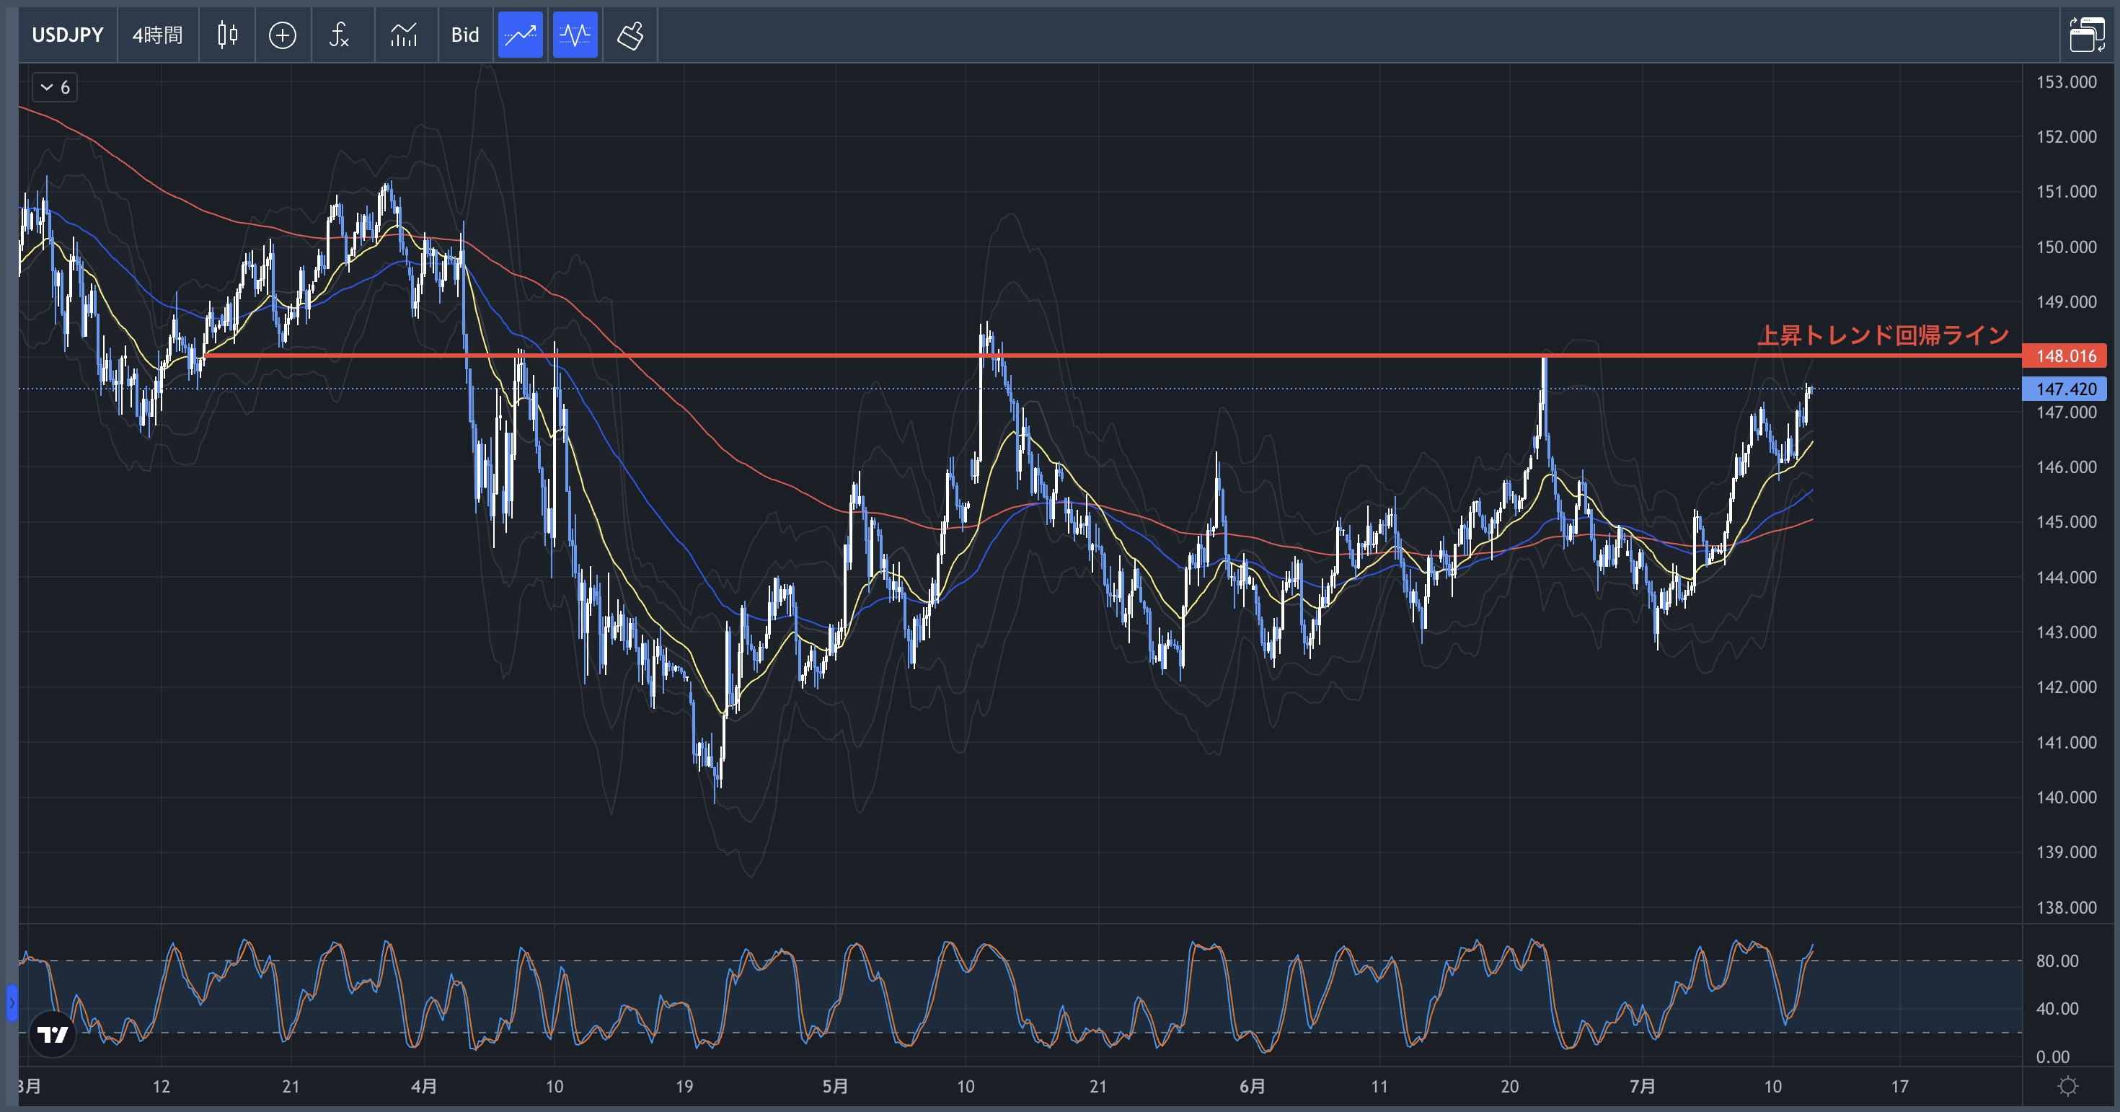Click the 40.00 oscillator scale label
This screenshot has width=2120, height=1112.
[x=2057, y=1009]
